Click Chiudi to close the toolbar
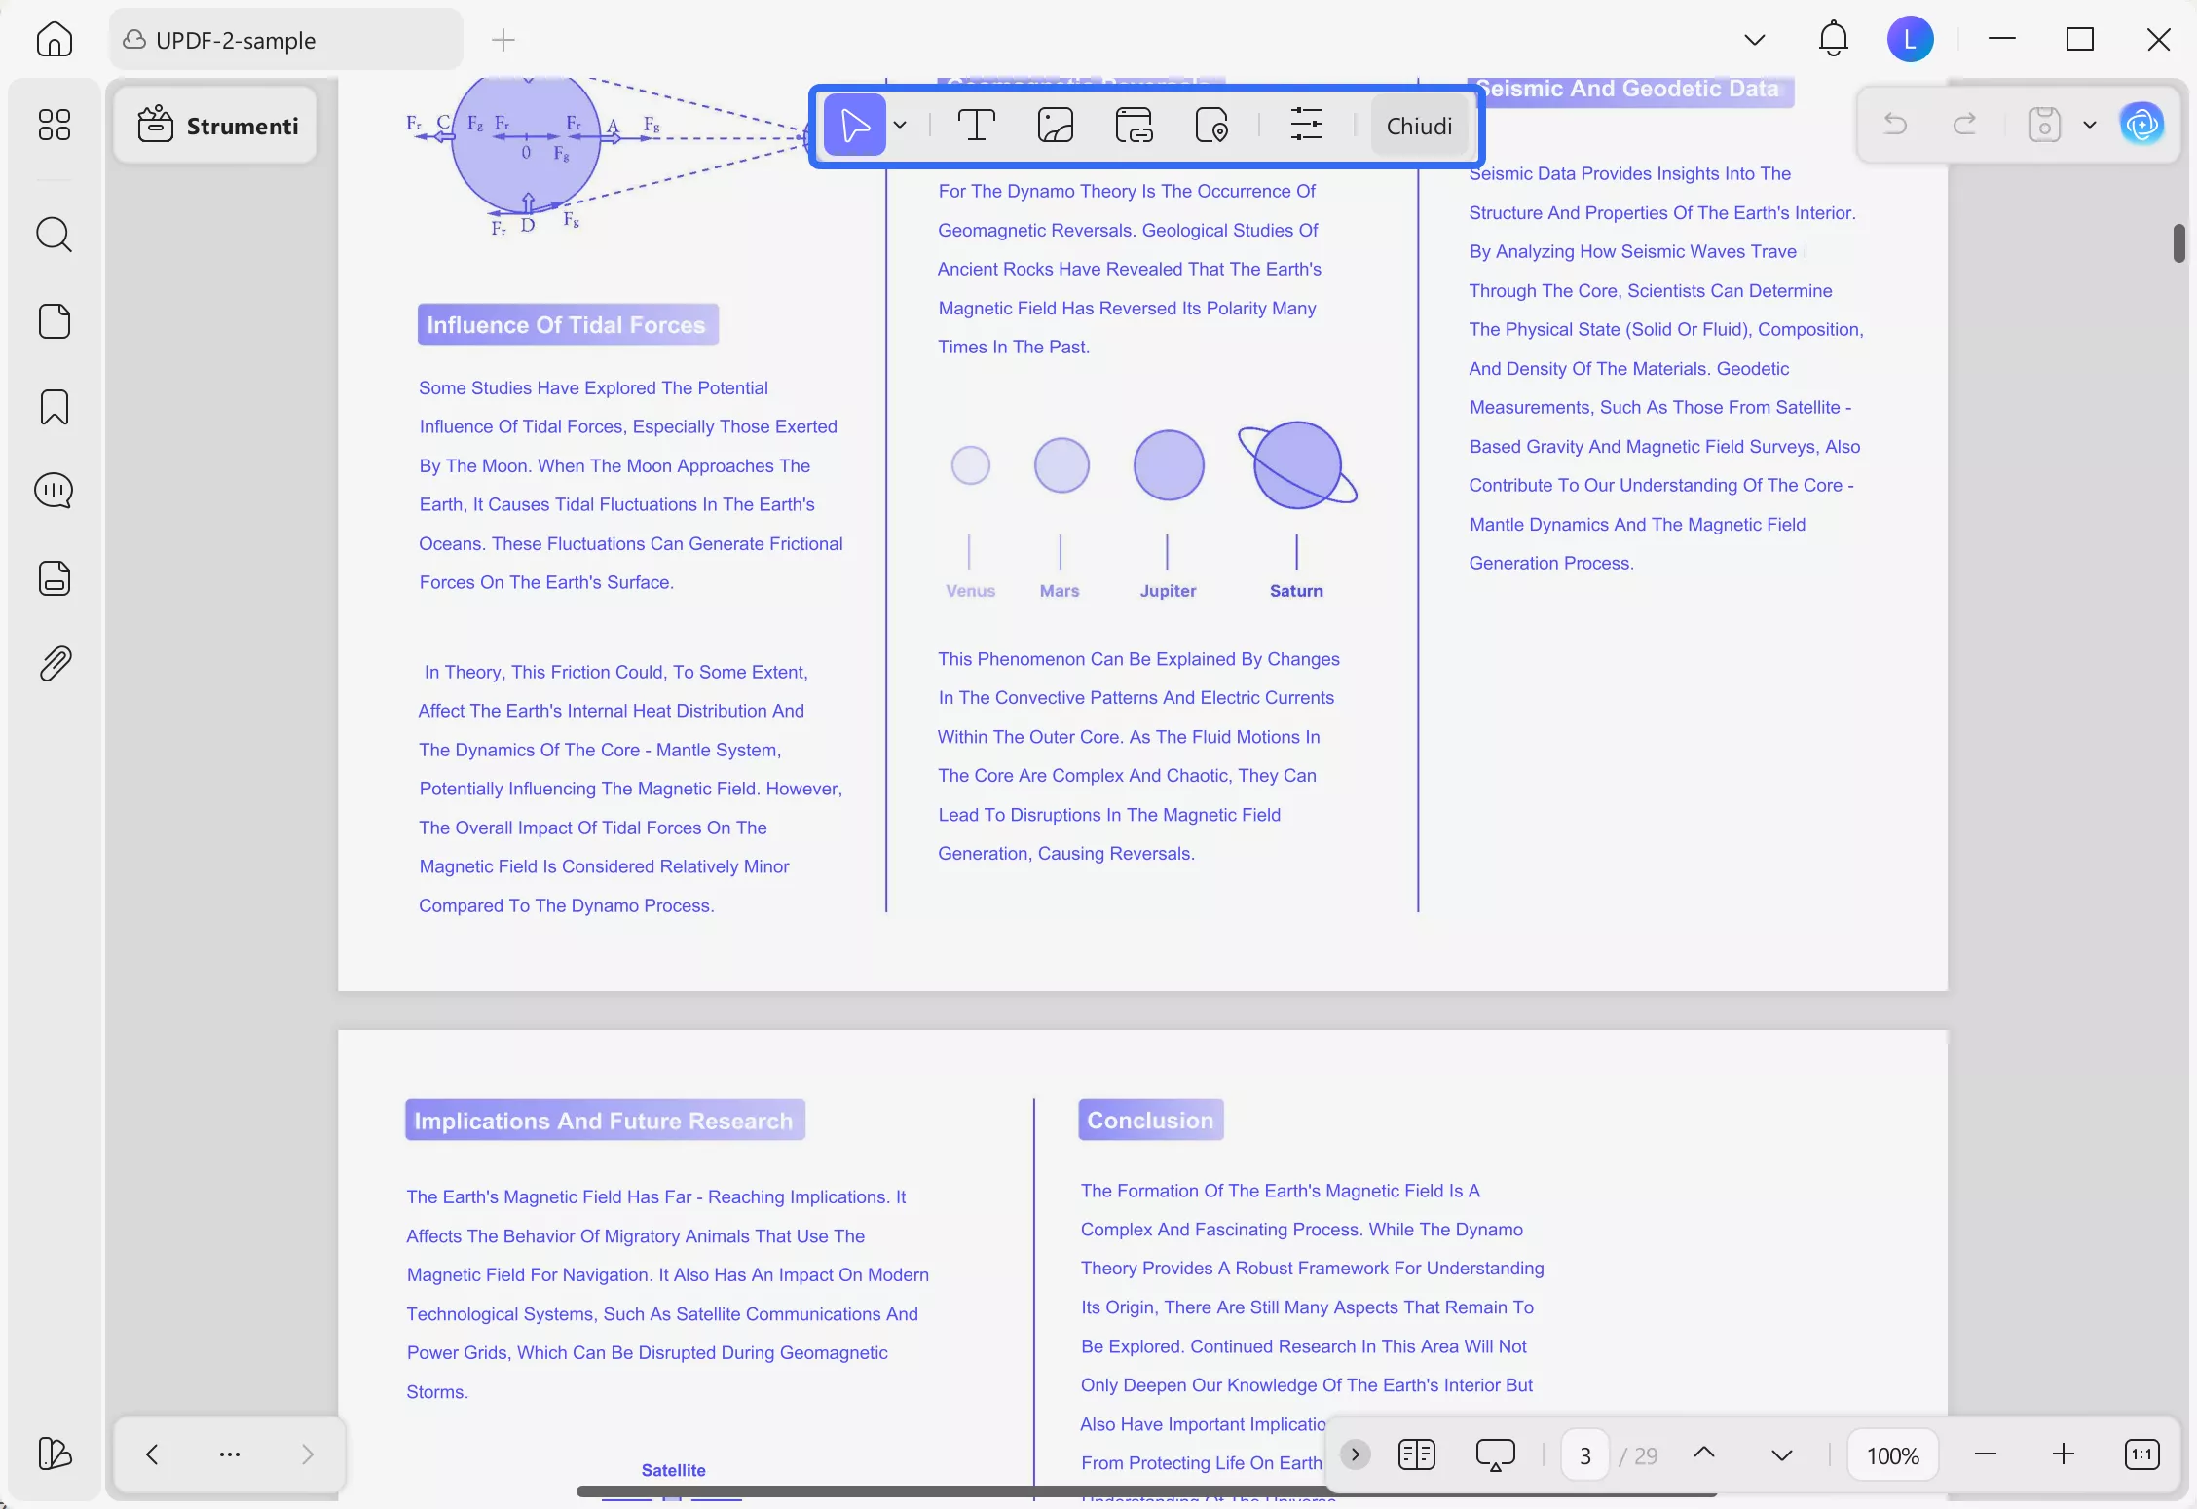Screen dimensions: 2197x1509 [1419, 126]
